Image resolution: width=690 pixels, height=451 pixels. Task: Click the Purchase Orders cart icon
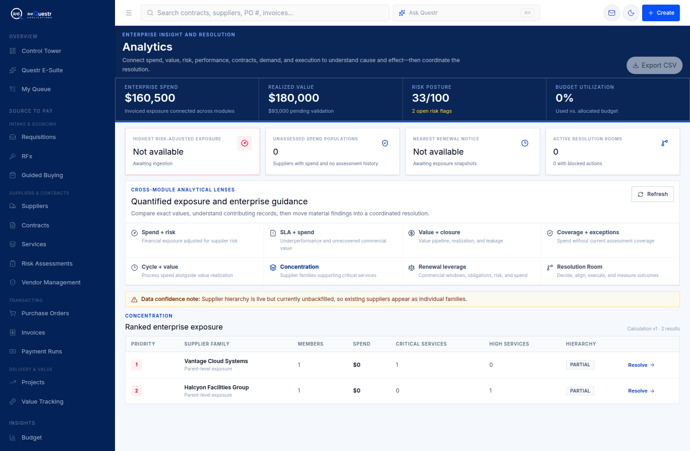[x=13, y=313]
